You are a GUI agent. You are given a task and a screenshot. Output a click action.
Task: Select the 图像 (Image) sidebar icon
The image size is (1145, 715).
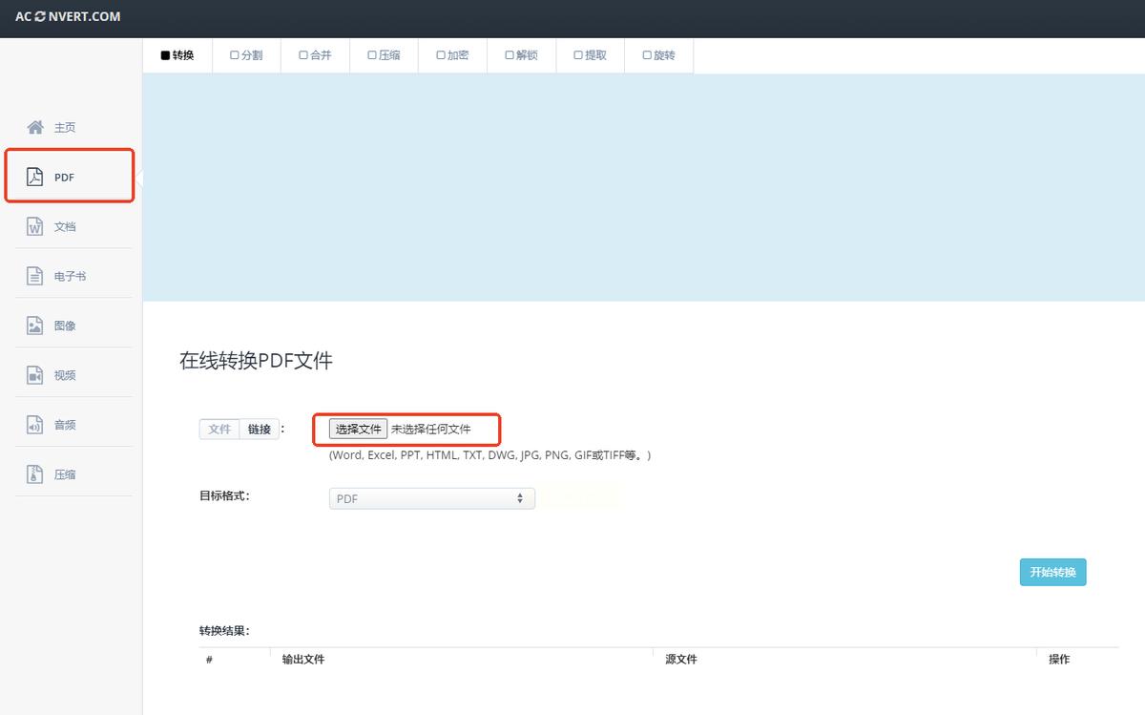pos(64,325)
